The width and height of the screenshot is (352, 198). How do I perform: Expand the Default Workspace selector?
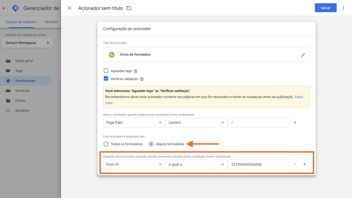[x=27, y=43]
